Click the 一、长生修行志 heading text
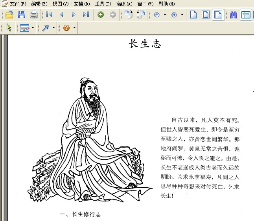This screenshot has height=221, width=254. 81,214
